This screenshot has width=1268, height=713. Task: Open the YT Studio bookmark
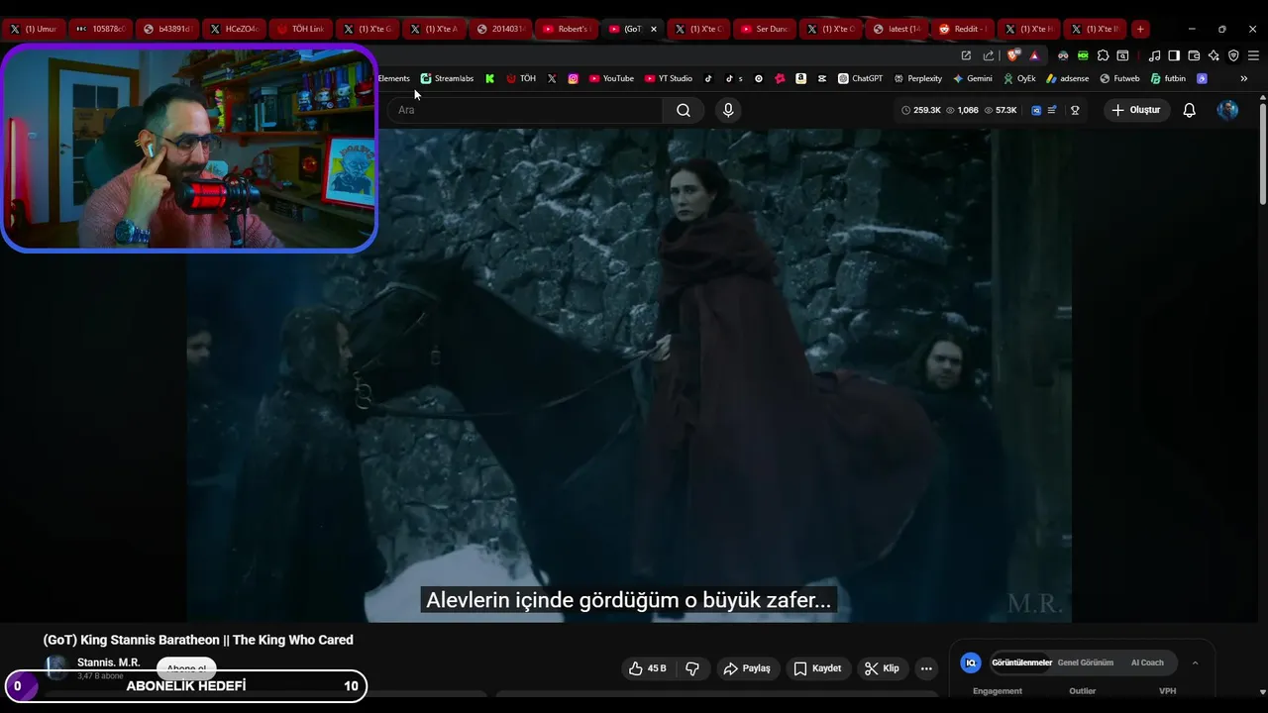coord(669,78)
